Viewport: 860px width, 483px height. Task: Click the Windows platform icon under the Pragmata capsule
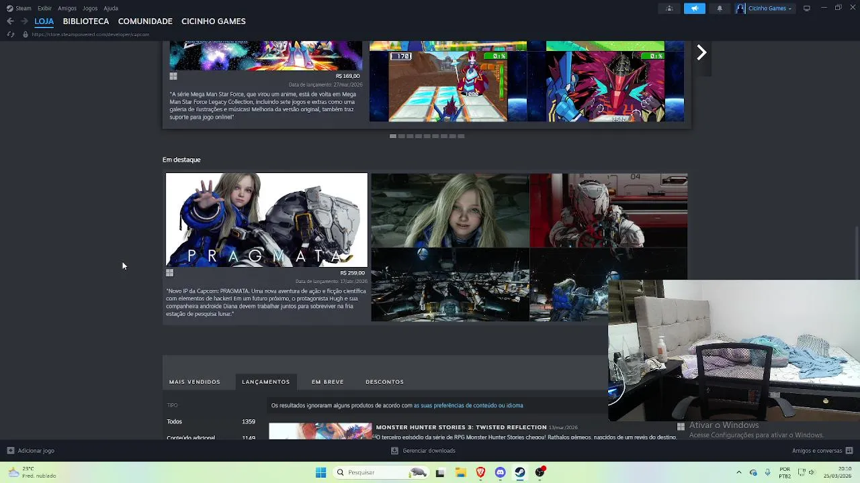coord(170,273)
